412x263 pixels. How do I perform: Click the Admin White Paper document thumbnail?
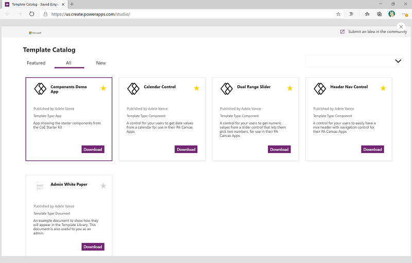tap(40, 186)
